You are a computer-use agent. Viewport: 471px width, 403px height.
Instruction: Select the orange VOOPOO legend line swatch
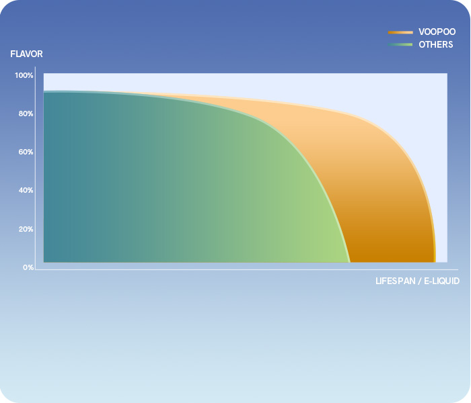tap(400, 32)
